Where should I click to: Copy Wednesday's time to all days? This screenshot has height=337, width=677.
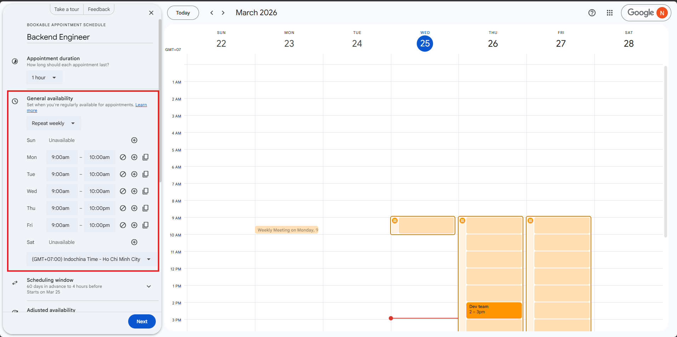(146, 191)
